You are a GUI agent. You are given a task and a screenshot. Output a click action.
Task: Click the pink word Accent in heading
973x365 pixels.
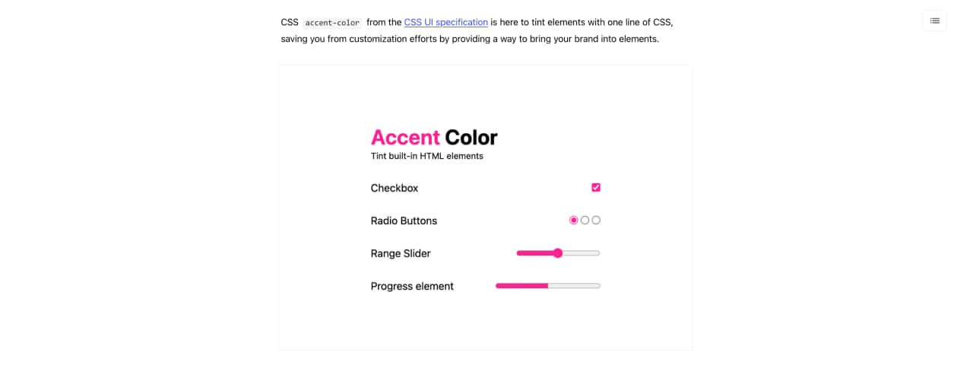point(405,138)
